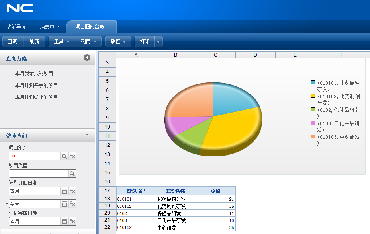Click the 刷新 button
Viewport: 370px width, 234px height.
[34, 41]
